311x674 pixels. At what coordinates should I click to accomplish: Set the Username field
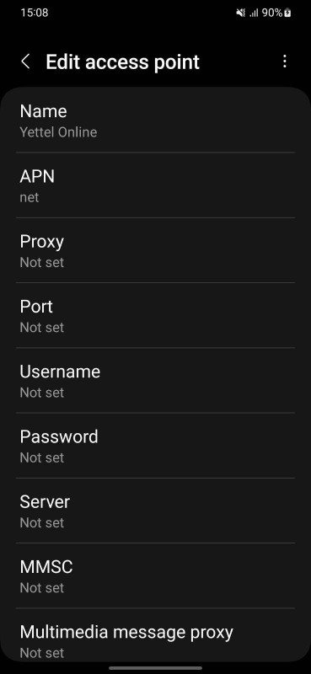click(x=155, y=381)
